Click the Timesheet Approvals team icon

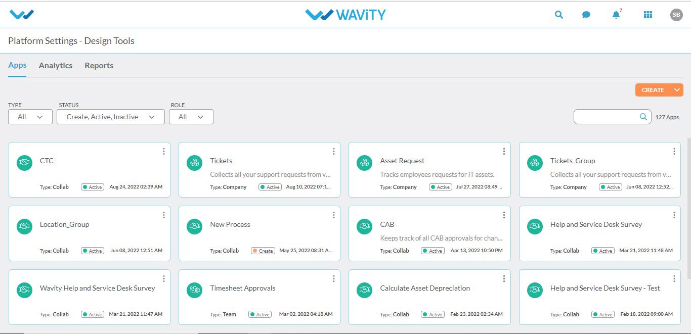click(195, 290)
